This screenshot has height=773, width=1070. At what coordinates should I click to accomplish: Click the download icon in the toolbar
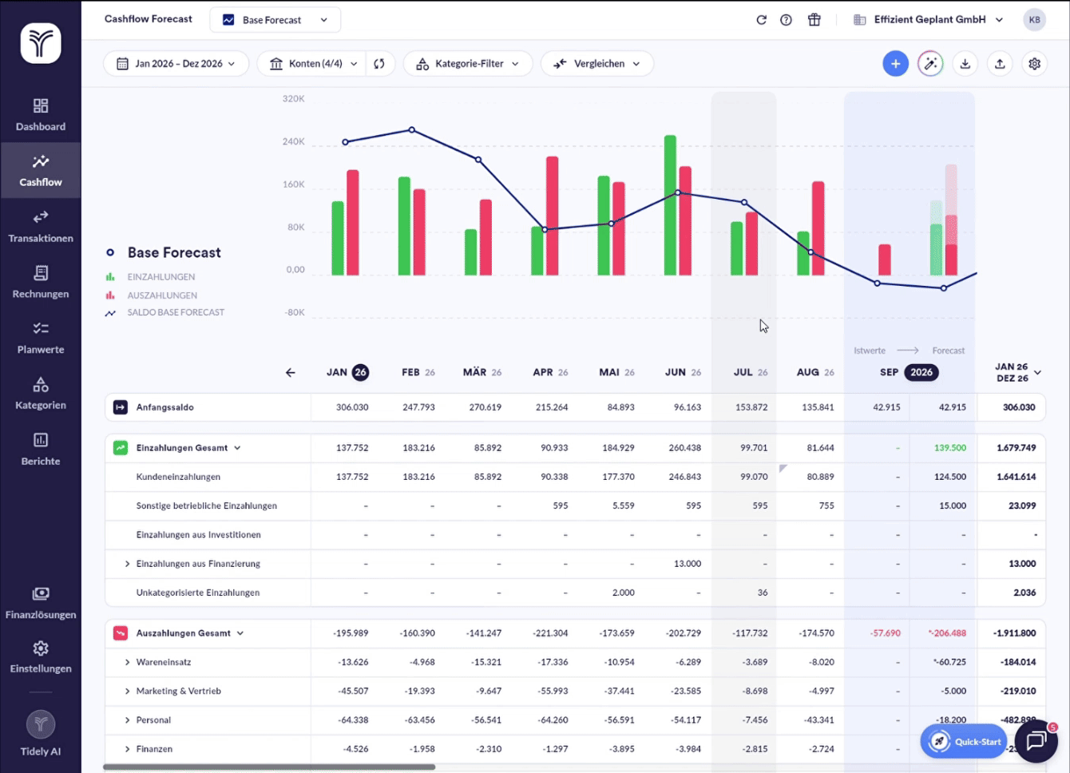[x=965, y=64]
